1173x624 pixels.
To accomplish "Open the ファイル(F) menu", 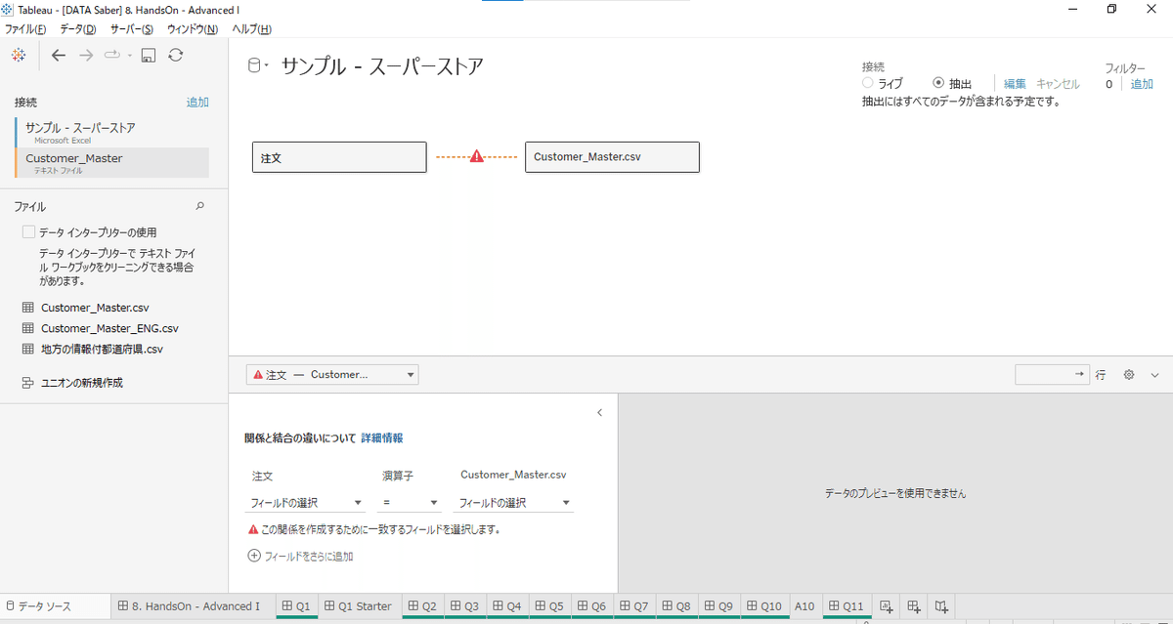I will 25,29.
